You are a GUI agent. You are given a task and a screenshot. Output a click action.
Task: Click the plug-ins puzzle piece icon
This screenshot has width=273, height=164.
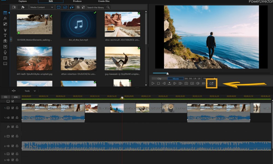pos(23,7)
